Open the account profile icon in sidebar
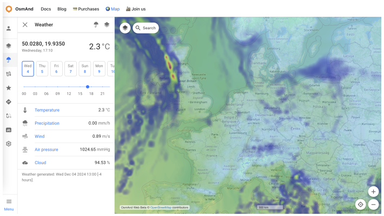 [x=9, y=28]
